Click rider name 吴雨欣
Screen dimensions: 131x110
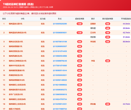[93, 24]
